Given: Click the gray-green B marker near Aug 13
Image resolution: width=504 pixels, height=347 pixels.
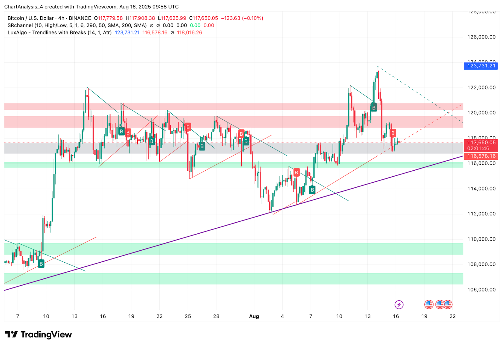Looking at the screenshot, I should [374, 108].
